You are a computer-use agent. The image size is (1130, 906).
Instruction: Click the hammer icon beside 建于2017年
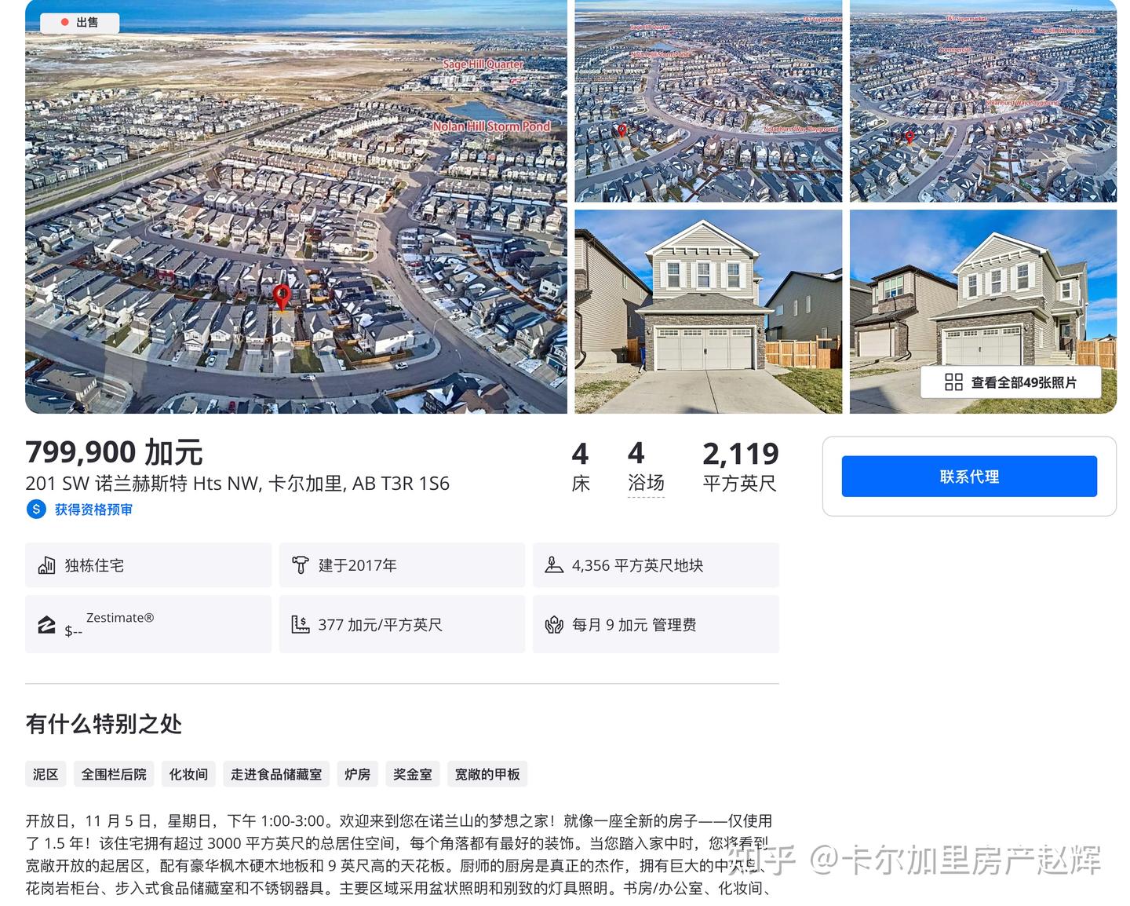(x=300, y=565)
